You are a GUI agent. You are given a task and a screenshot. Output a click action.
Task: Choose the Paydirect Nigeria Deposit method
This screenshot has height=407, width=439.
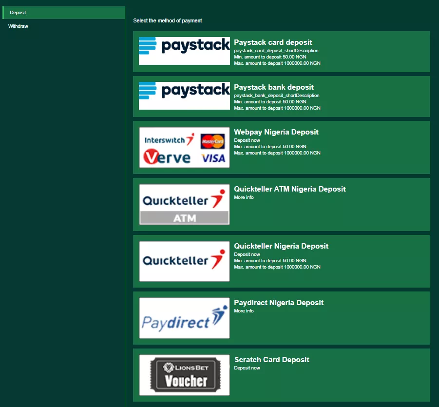pyautogui.click(x=281, y=318)
